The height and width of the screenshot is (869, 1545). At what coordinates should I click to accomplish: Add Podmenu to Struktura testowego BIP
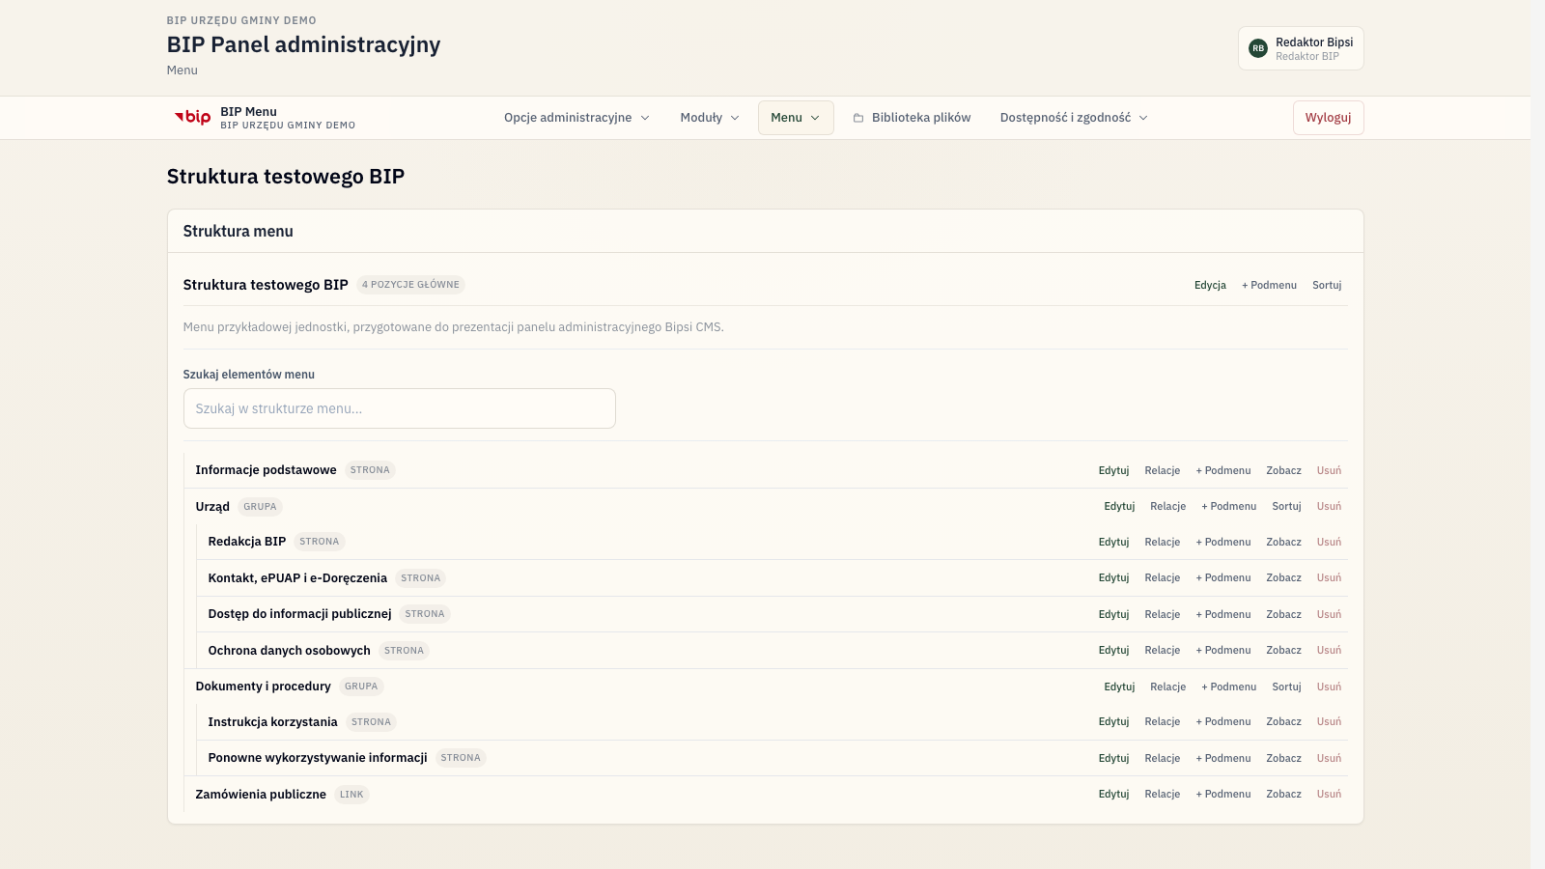[1269, 285]
